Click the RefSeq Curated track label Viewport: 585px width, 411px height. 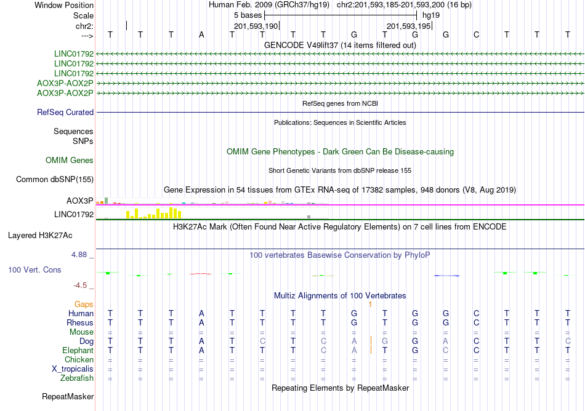(x=65, y=112)
